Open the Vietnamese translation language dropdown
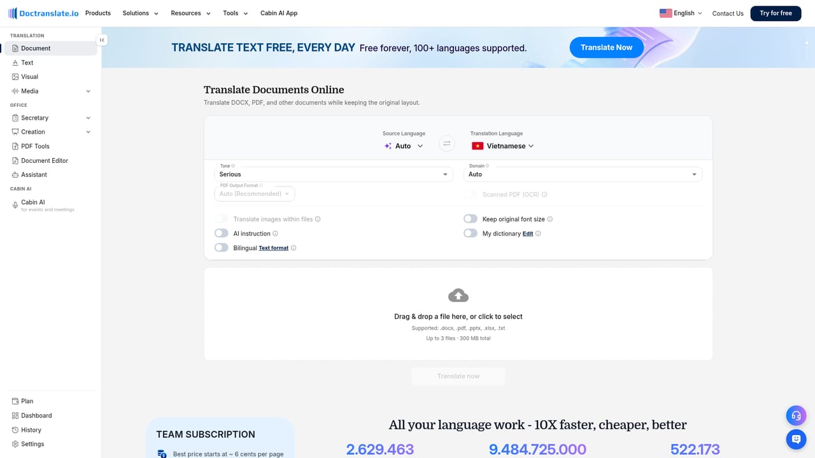 502,146
